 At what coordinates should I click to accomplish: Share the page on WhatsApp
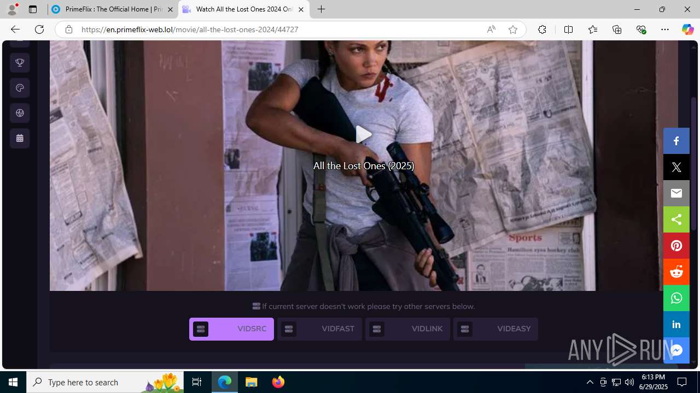pyautogui.click(x=676, y=298)
